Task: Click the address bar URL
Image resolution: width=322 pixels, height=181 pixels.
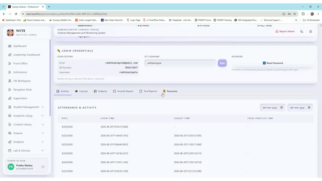Action: pos(67,14)
